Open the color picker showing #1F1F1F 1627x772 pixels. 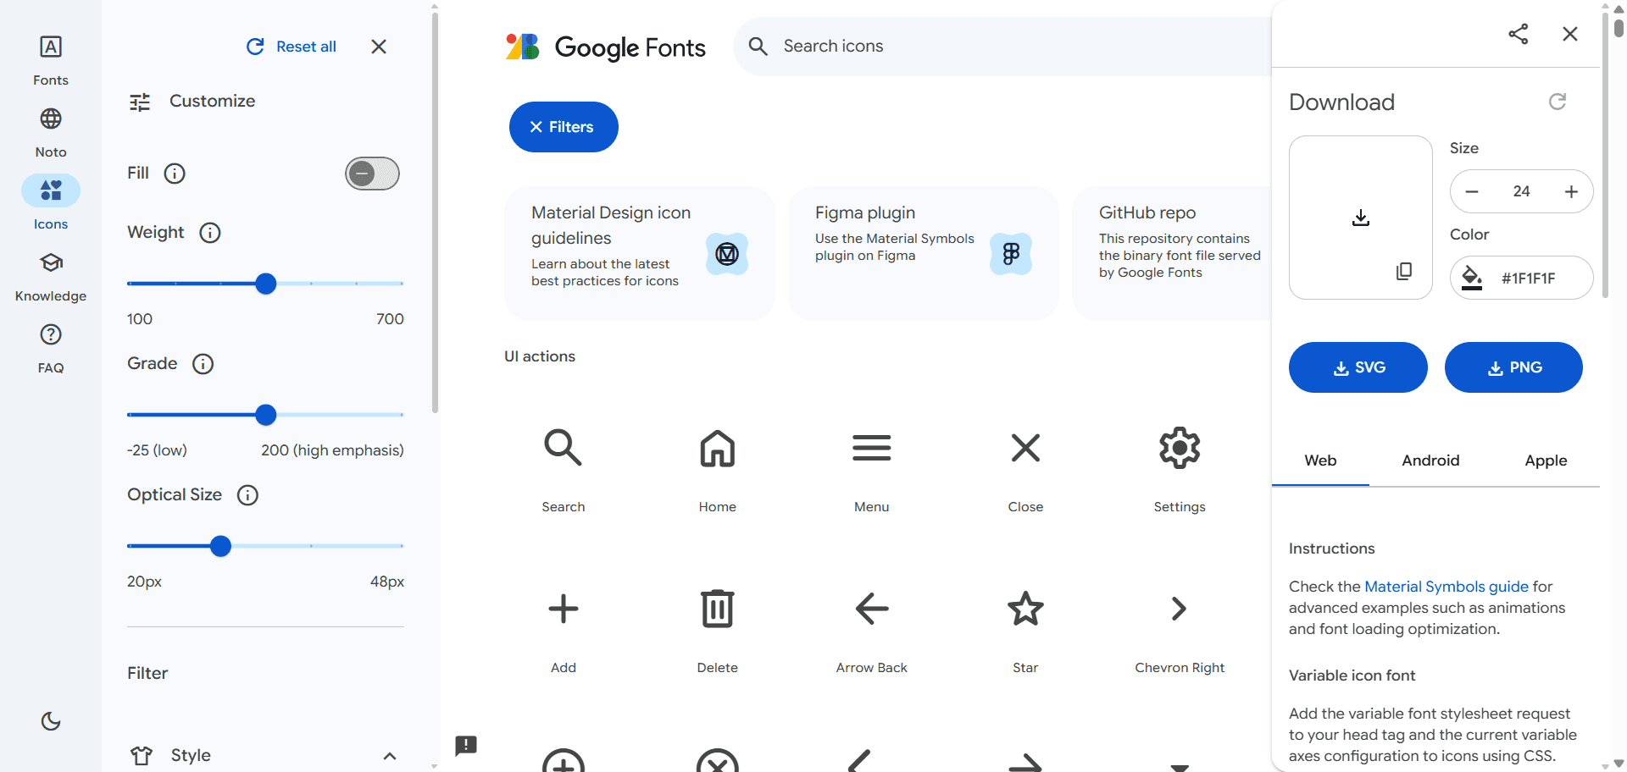(1522, 278)
